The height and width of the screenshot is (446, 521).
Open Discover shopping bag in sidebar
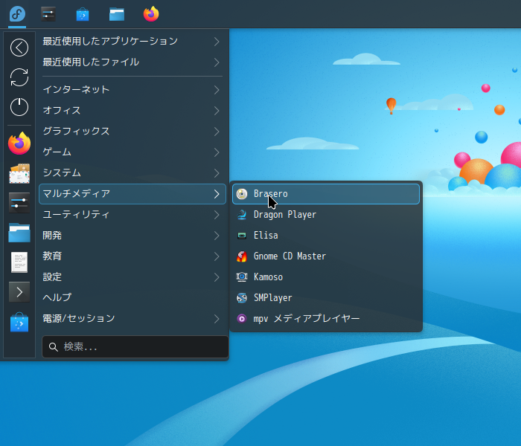click(19, 322)
